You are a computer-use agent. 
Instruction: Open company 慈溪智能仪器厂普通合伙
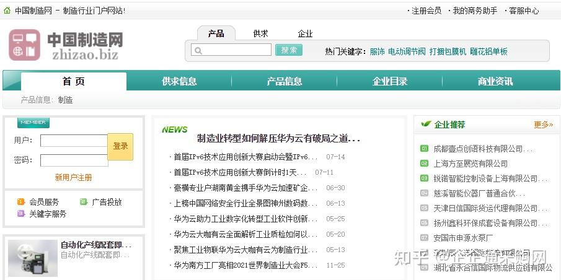[479, 193]
